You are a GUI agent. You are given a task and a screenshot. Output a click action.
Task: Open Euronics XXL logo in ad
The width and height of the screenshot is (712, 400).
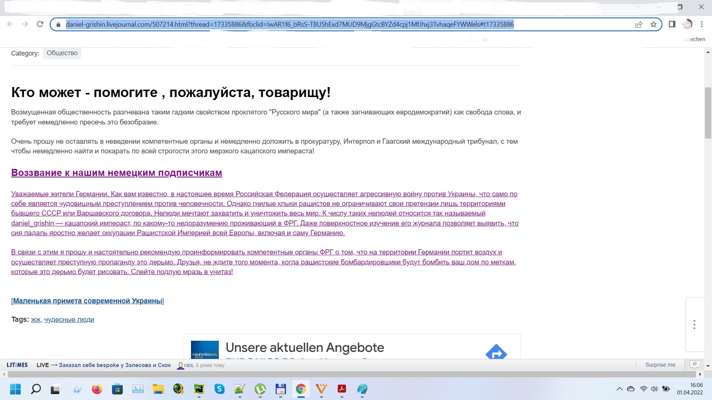pyautogui.click(x=205, y=350)
